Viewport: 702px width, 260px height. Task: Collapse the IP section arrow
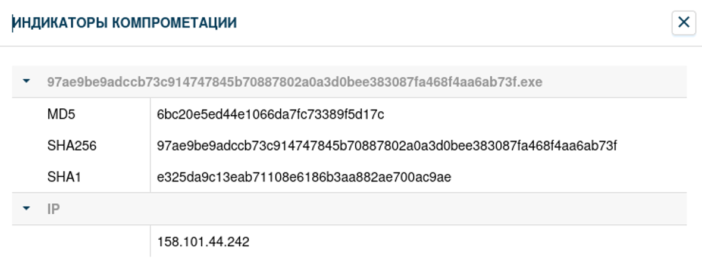click(26, 209)
